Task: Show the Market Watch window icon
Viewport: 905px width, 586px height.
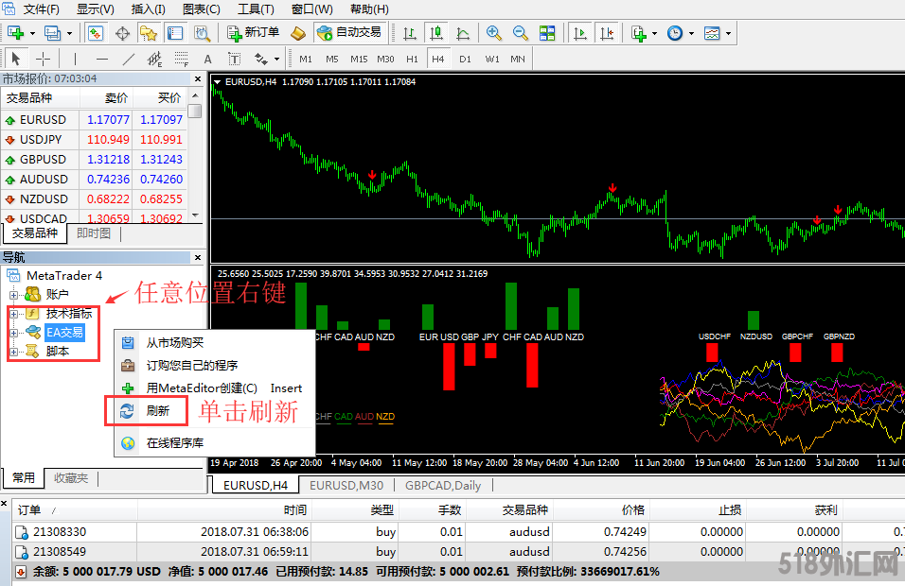Action: pos(96,33)
